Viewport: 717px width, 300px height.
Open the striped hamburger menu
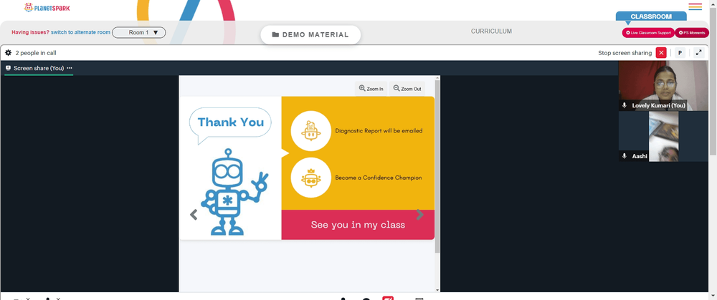click(x=695, y=6)
